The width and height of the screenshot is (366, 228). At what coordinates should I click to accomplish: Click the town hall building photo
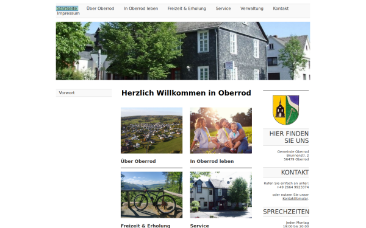221,195
